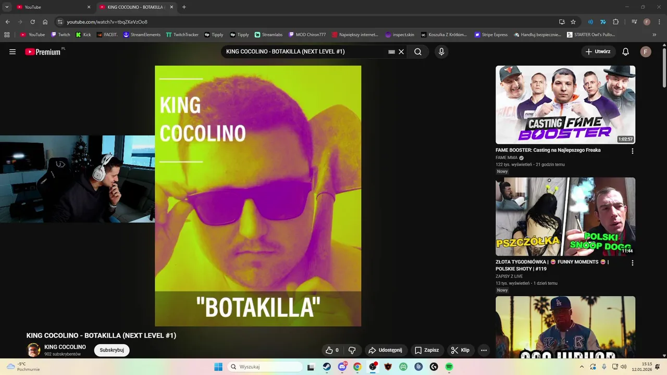
Task: Click the YouTube page scrollbar
Action: click(664, 68)
